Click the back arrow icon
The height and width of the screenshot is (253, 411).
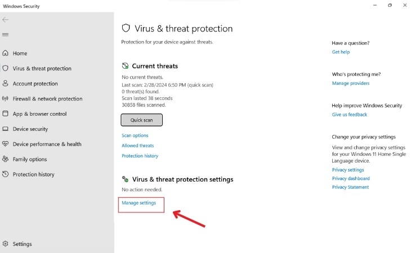tap(6, 20)
